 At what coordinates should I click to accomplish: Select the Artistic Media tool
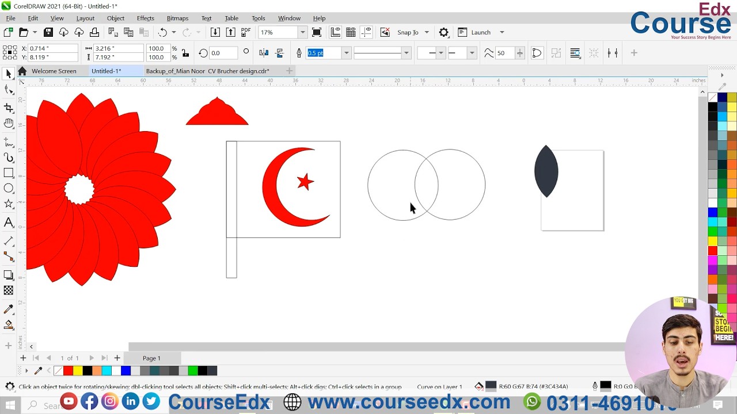[8, 158]
